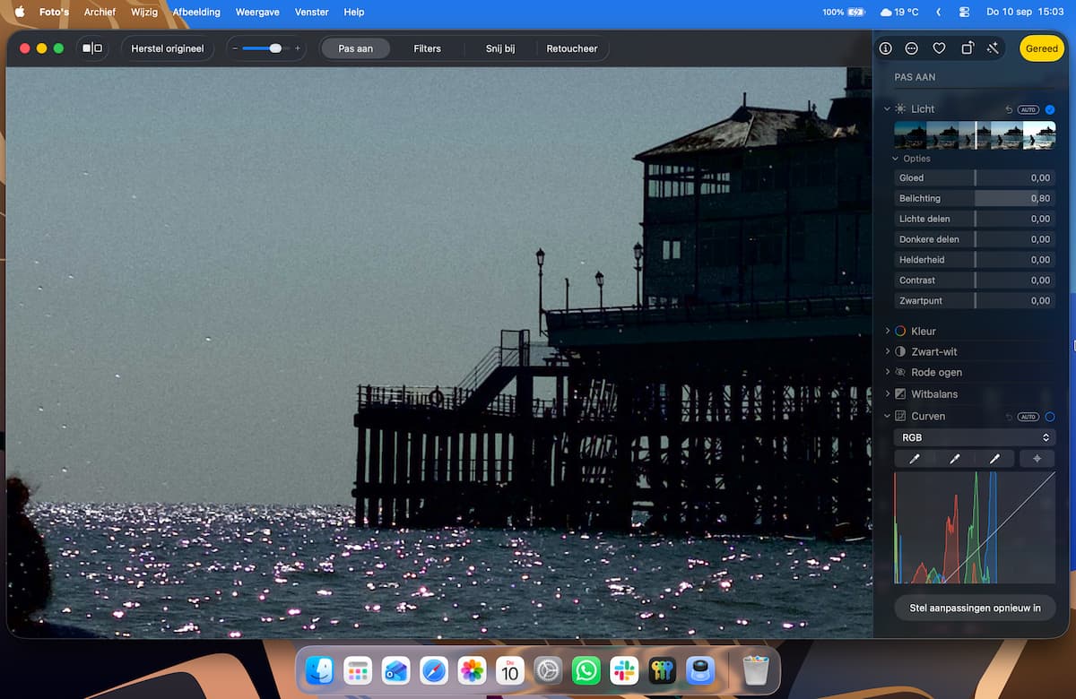Rotate the photo with the rotate icon
Image resolution: width=1076 pixels, height=699 pixels.
[967, 48]
